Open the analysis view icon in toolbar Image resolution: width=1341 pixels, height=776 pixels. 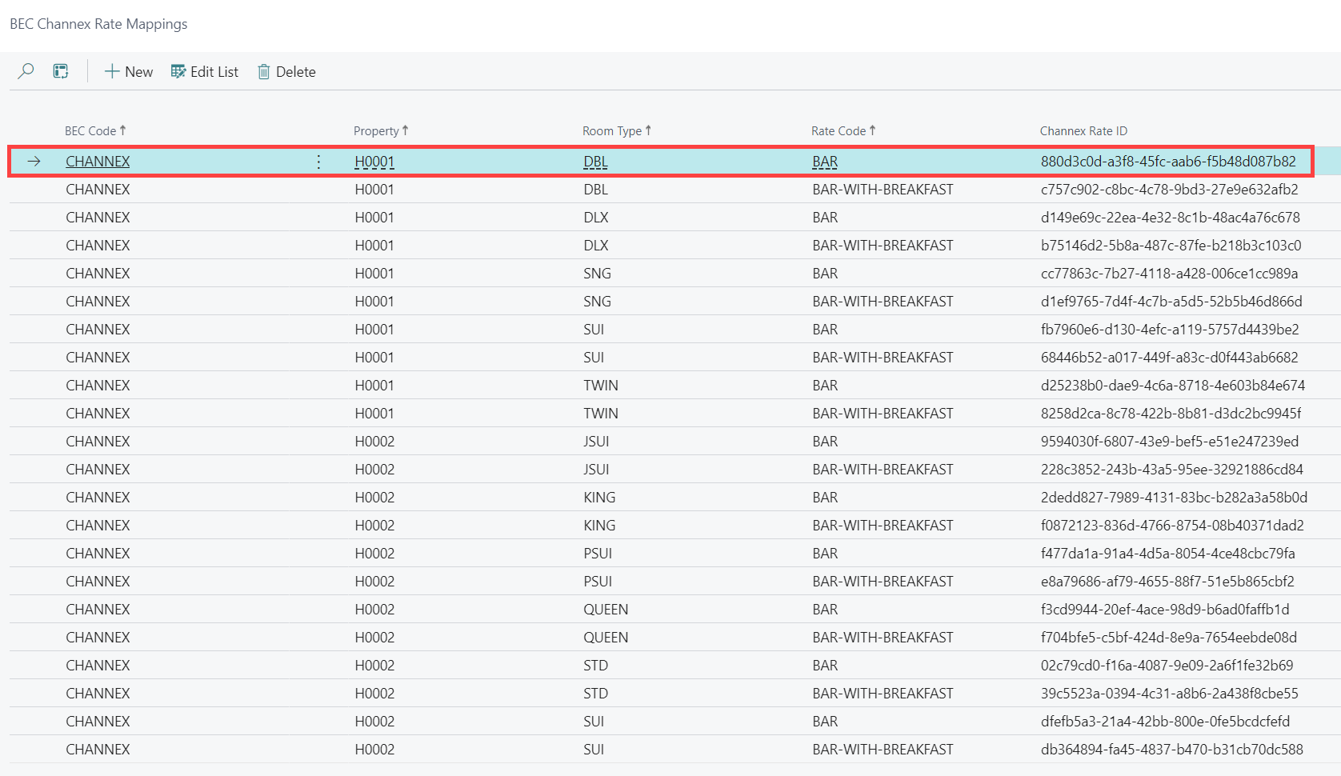[61, 71]
